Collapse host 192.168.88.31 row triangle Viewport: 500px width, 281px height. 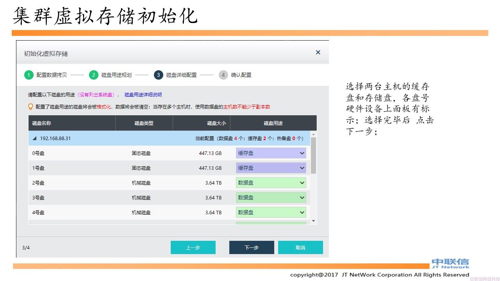pos(34,139)
